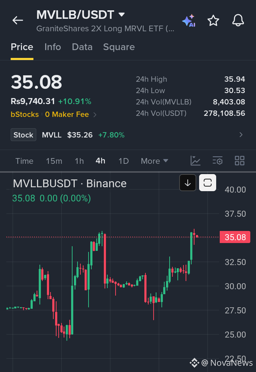Screen dimensions: 256x372
Task: Click the +7.80% stock change
Action: coord(111,135)
